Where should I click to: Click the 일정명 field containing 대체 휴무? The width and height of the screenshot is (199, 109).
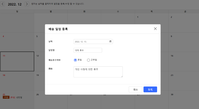[88, 50]
